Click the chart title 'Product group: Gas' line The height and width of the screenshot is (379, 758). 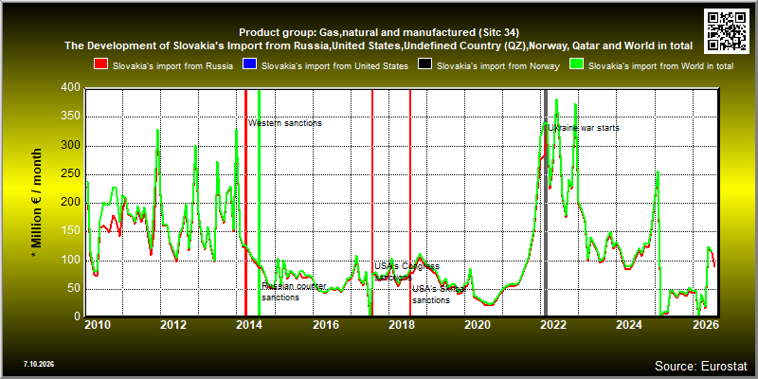[379, 33]
